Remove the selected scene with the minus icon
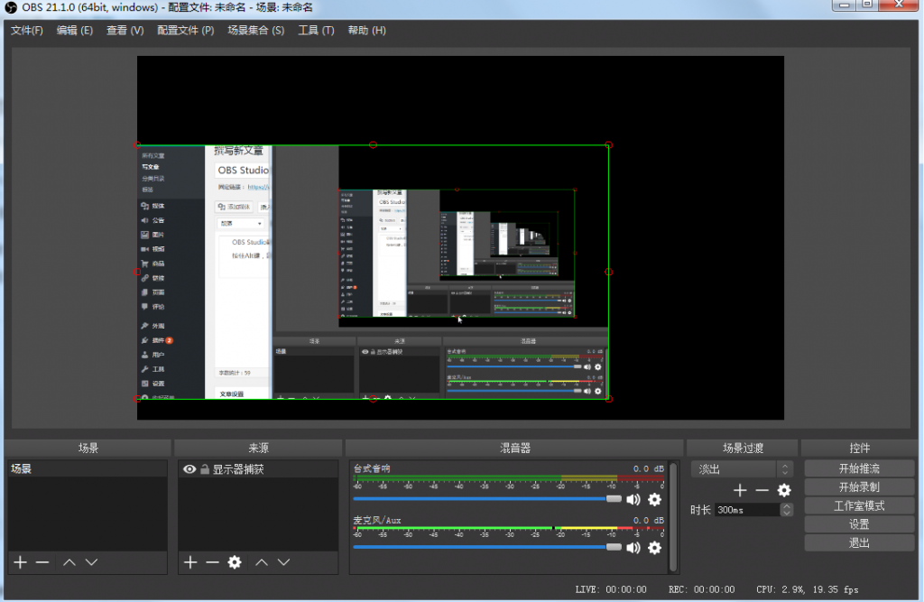The height and width of the screenshot is (602, 924). click(x=42, y=562)
